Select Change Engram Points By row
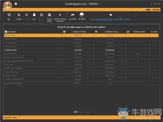Viewport: 163px width, 122px height. (x=81, y=57)
